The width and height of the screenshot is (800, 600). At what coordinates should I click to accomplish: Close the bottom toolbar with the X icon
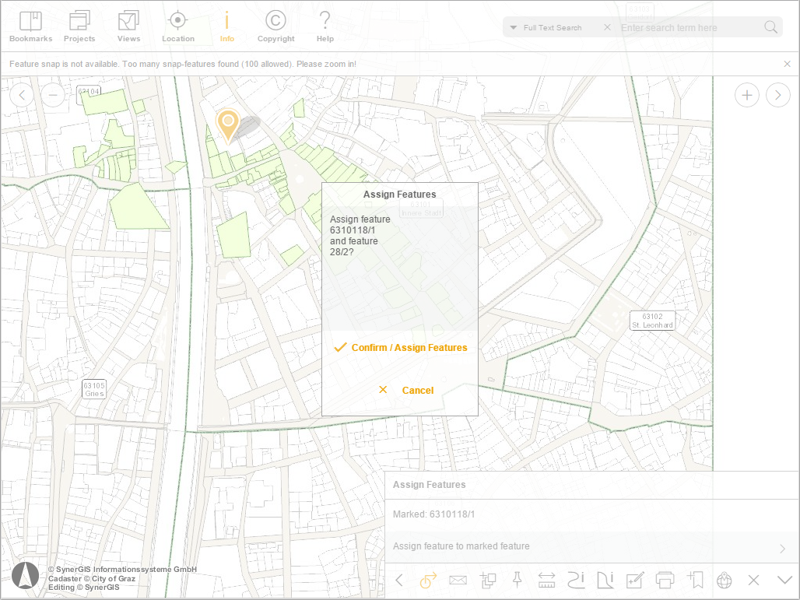(x=752, y=580)
